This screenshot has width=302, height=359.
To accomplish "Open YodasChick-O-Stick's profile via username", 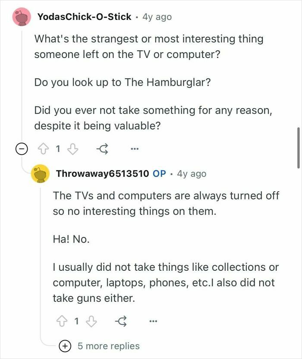I will coord(85,16).
